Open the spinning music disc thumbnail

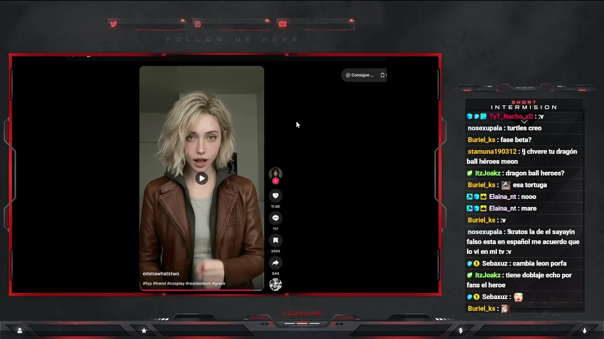point(276,284)
